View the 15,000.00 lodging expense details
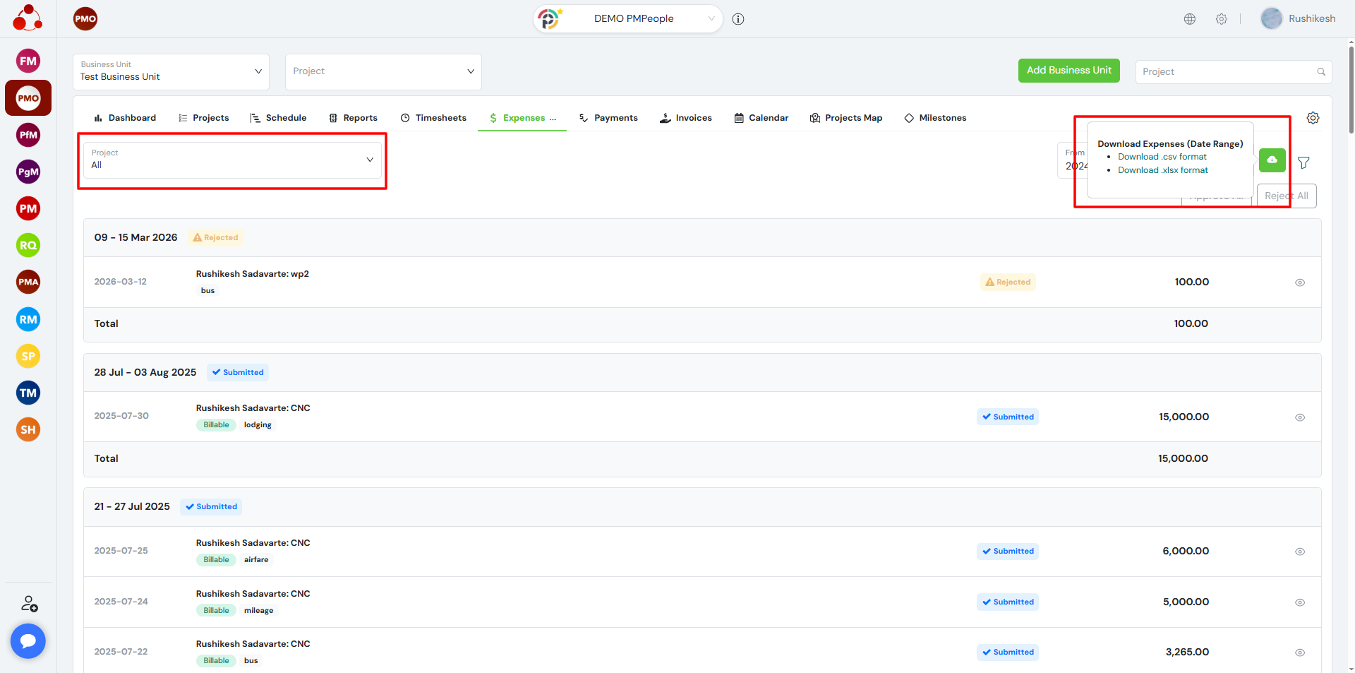This screenshot has width=1355, height=673. (1299, 417)
